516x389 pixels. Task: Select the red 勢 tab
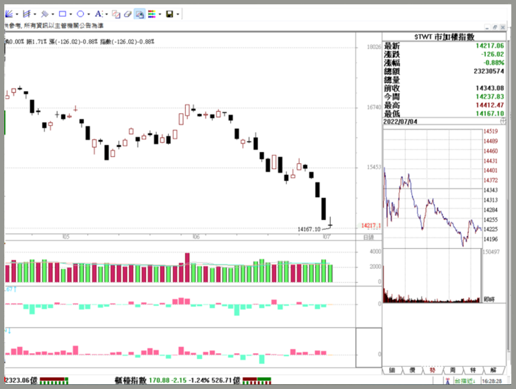433,370
